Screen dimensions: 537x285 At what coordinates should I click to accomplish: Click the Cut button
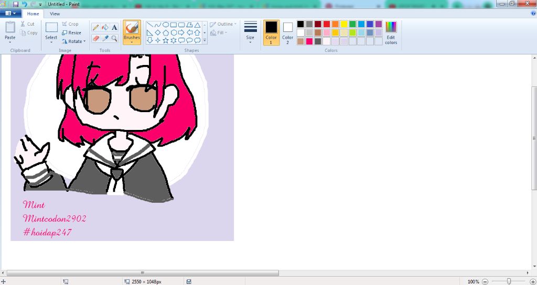pyautogui.click(x=28, y=24)
